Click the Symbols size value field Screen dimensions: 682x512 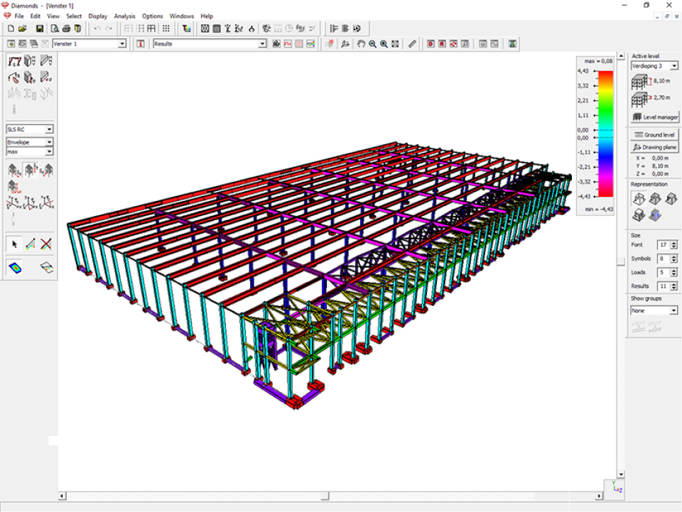(x=663, y=258)
